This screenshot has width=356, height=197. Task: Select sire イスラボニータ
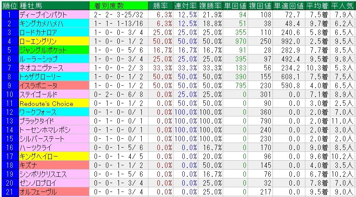pyautogui.click(x=54, y=86)
